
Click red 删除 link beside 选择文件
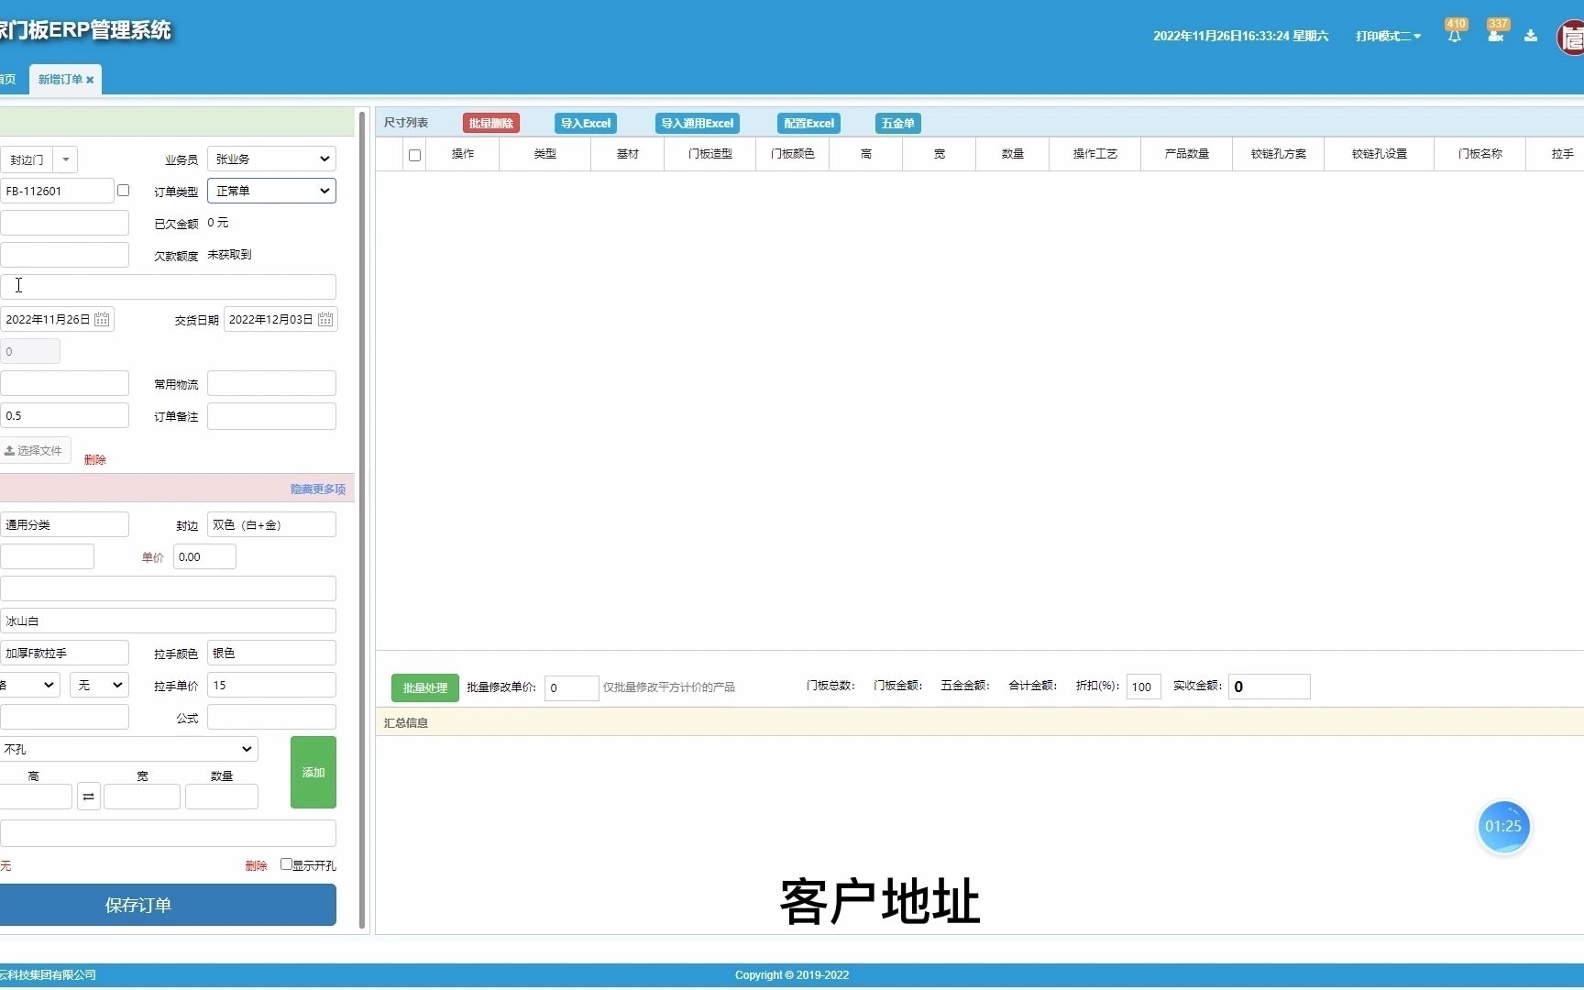tap(95, 459)
